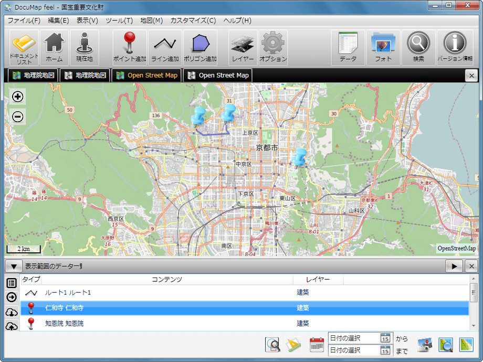Collapse the 表示範囲のデータ panel with the down arrow
Image resolution: width=483 pixels, height=362 pixels.
pyautogui.click(x=14, y=267)
